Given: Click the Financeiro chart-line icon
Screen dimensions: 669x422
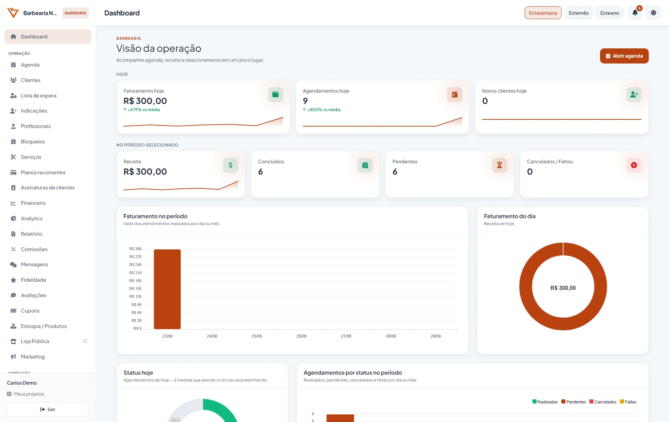Looking at the screenshot, I should point(13,203).
